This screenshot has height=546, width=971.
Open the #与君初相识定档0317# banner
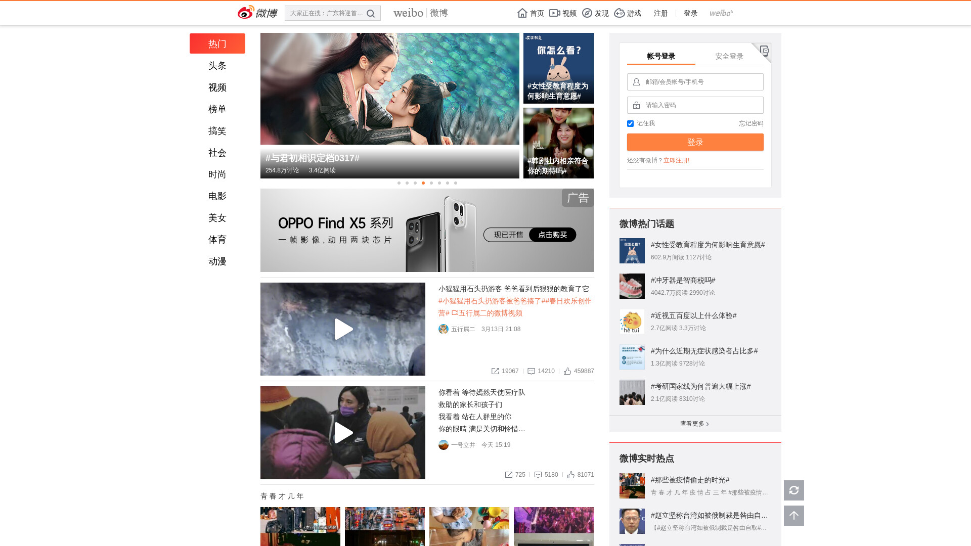pos(390,106)
